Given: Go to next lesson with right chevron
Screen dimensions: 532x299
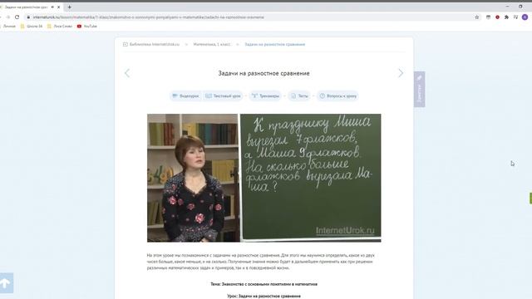Looking at the screenshot, I should click(x=401, y=73).
